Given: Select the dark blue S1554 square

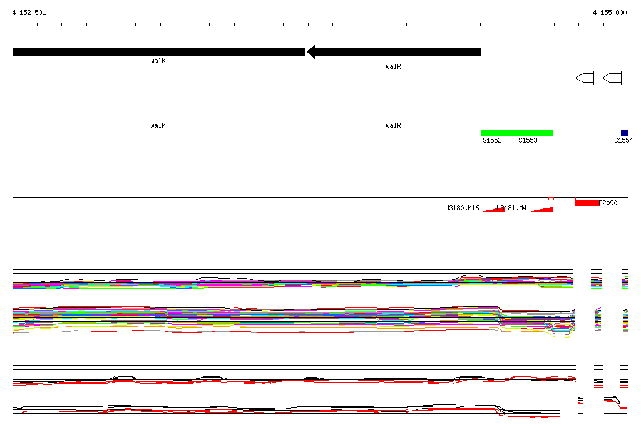Looking at the screenshot, I should (x=625, y=133).
